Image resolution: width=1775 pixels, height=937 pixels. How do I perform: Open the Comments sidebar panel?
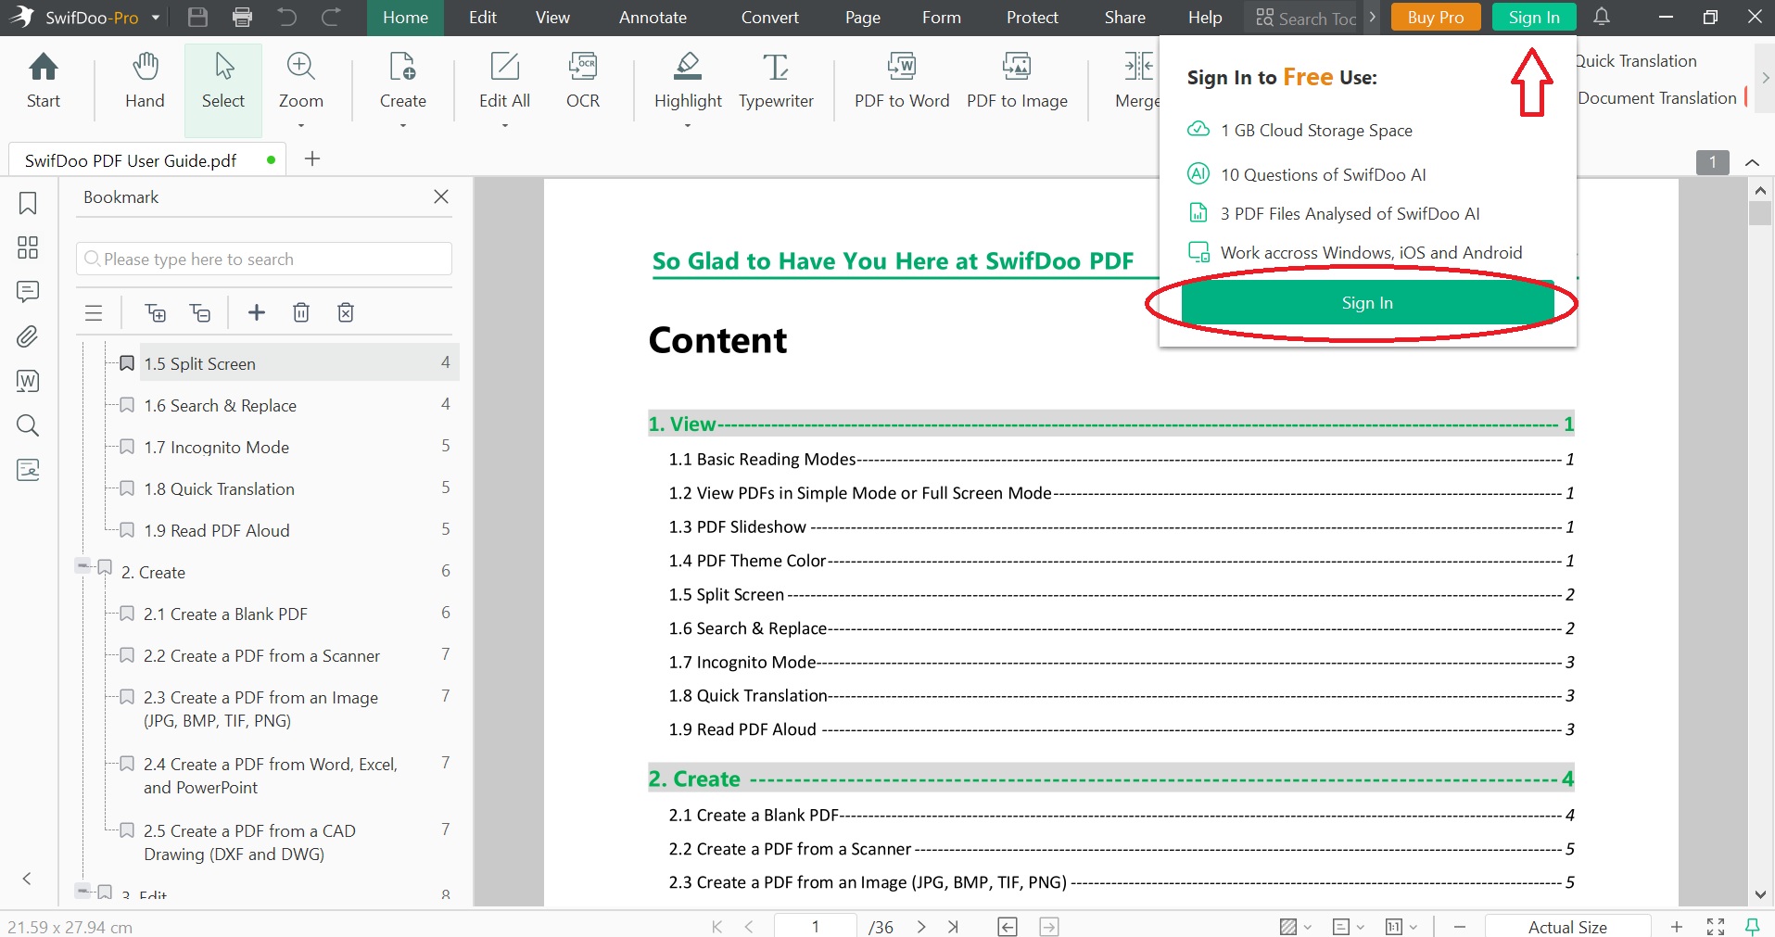click(28, 292)
